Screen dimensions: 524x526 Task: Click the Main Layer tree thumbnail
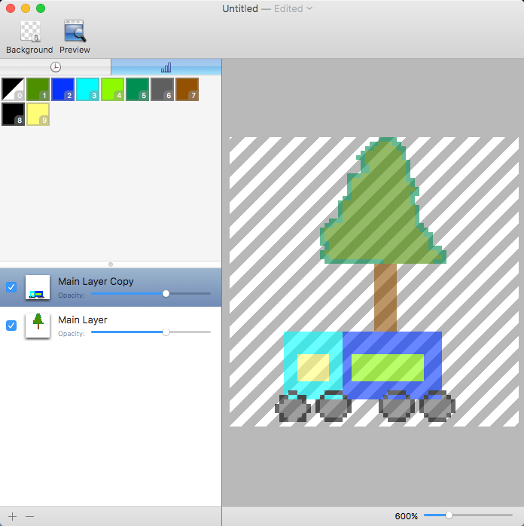38,326
